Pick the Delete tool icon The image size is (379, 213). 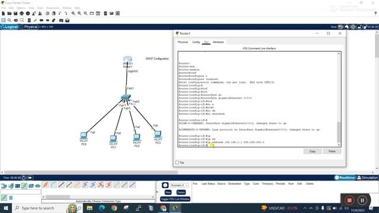(x=16, y=20)
